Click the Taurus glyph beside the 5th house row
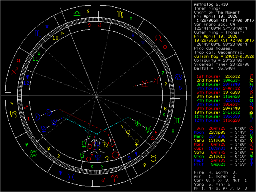256x192 pixels. [x=252, y=92]
